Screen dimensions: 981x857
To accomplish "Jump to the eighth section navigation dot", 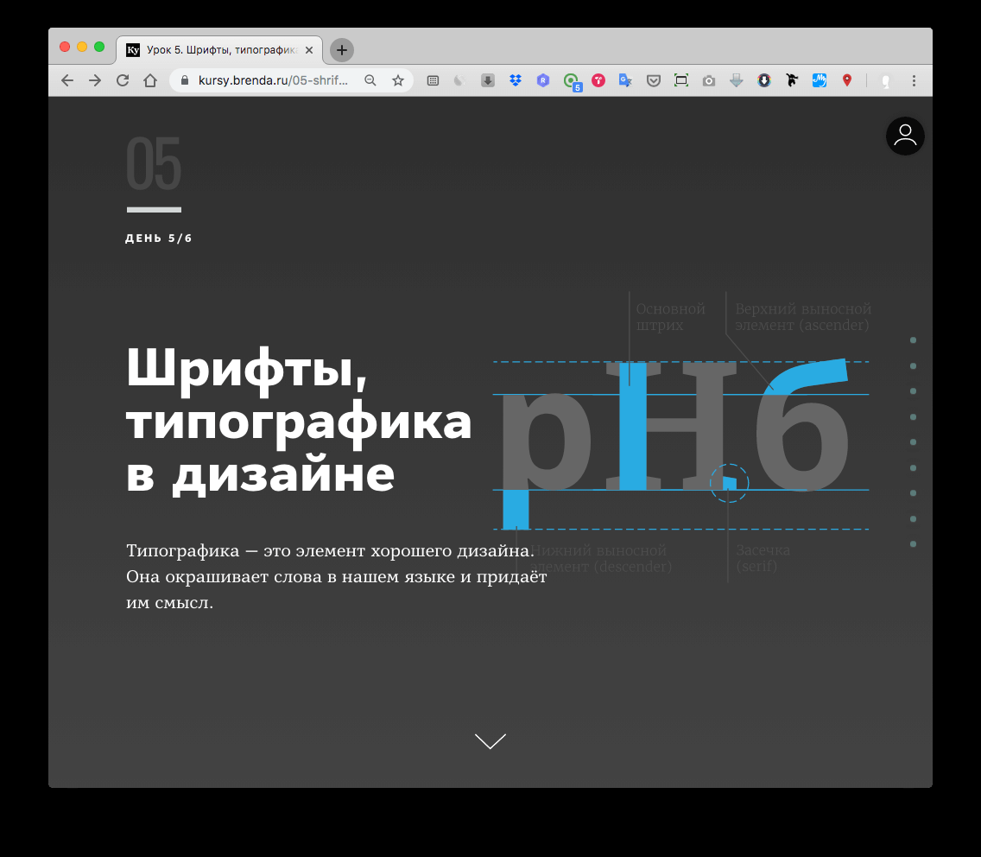I will click(x=914, y=519).
